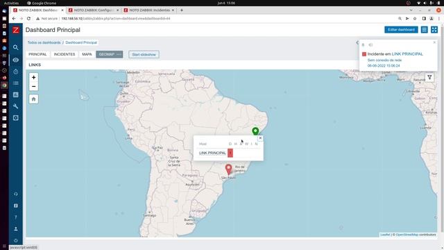Open Todos os dashboards breadcrumb link
This screenshot has width=444, height=250.
tap(44, 42)
